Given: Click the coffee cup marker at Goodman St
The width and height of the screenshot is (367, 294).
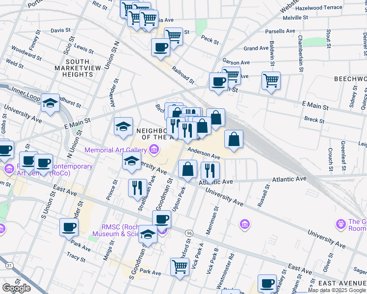Looking at the screenshot, I should click(161, 220).
